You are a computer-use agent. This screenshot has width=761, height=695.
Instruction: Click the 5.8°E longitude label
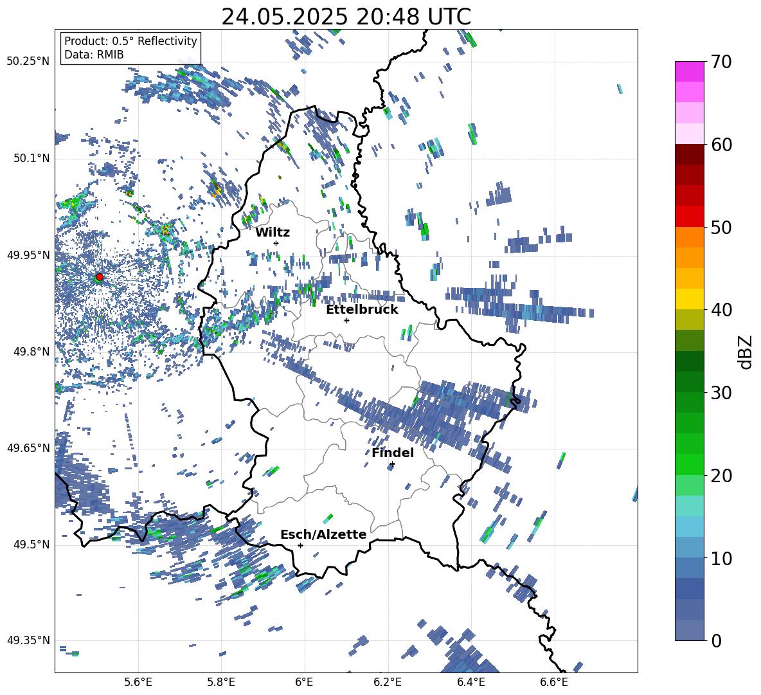tap(221, 682)
